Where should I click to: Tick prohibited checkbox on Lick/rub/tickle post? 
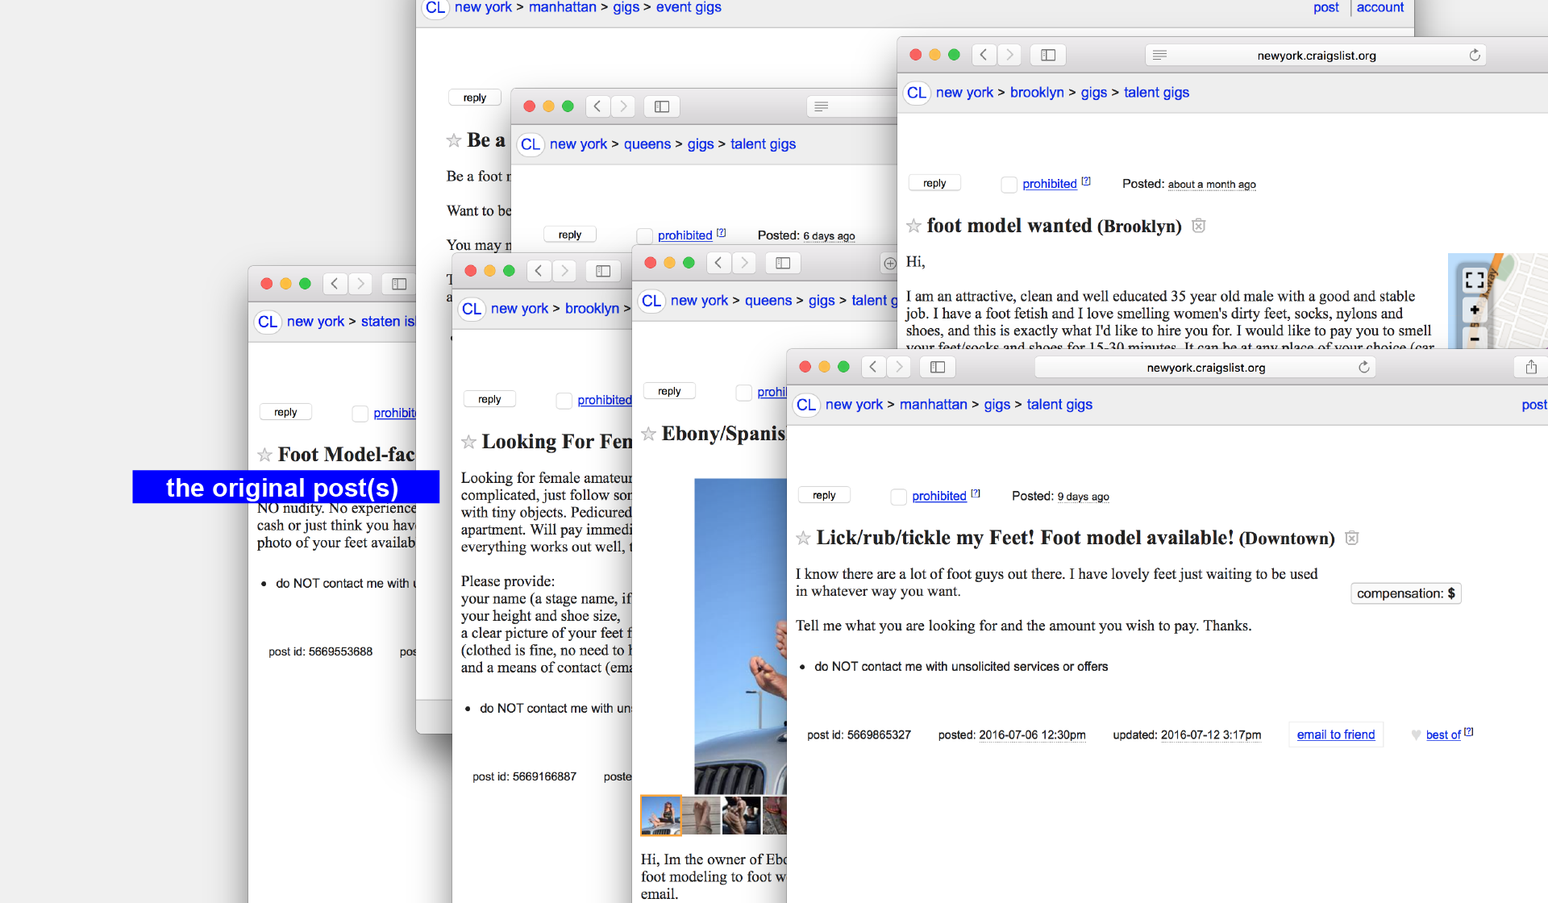898,497
